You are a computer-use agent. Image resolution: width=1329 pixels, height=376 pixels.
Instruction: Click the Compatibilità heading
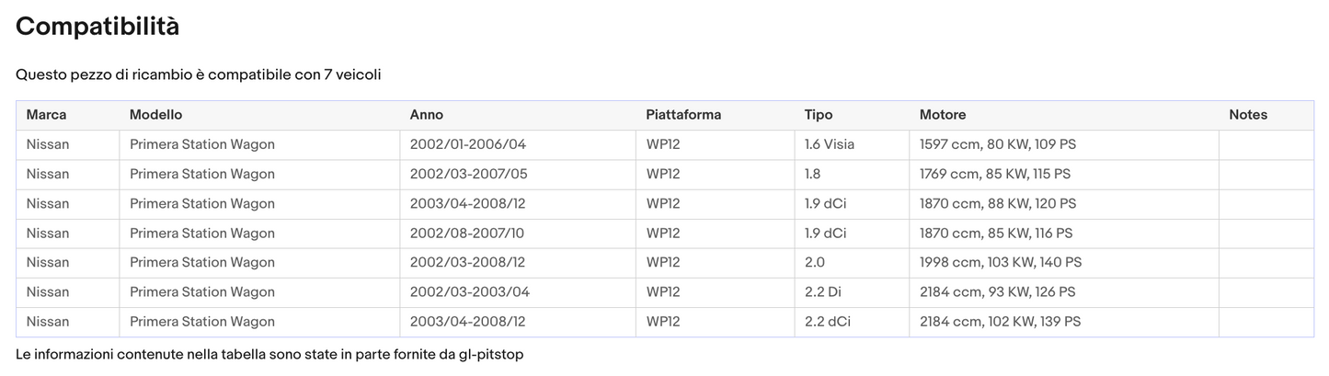pyautogui.click(x=97, y=27)
